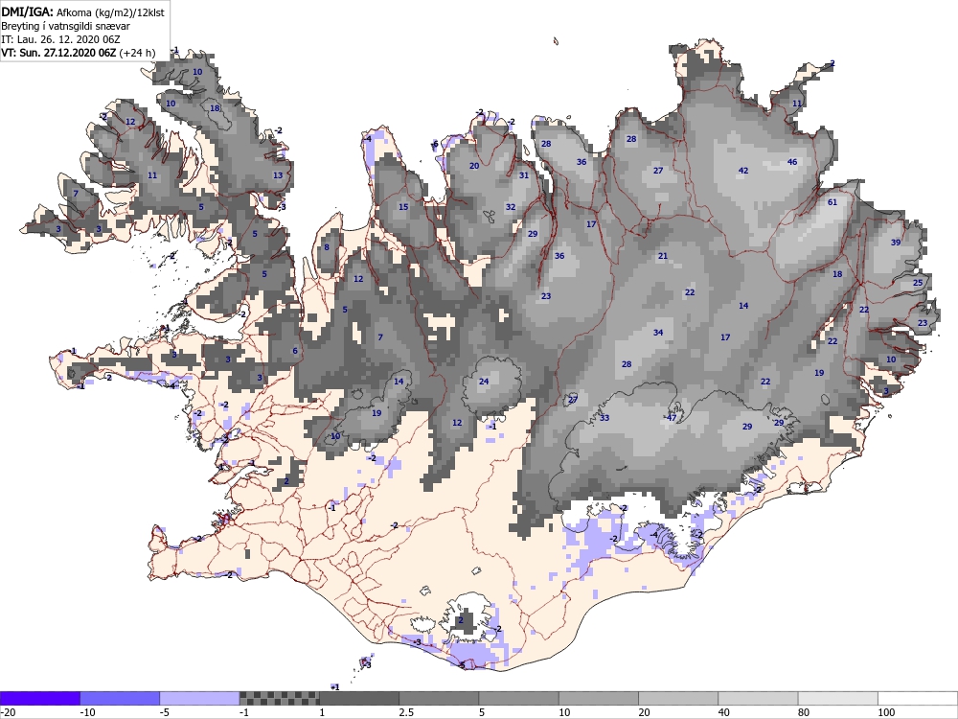This screenshot has height=719, width=958.
Task: Click the map value '13' in the Westfjords
Action: tap(278, 175)
